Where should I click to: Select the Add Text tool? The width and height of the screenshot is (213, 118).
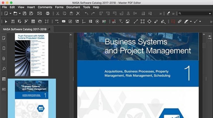click(x=120, y=21)
